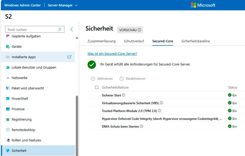The image size is (245, 156).
Task: Click the Tools suchen search field
Action: pos(35,29)
